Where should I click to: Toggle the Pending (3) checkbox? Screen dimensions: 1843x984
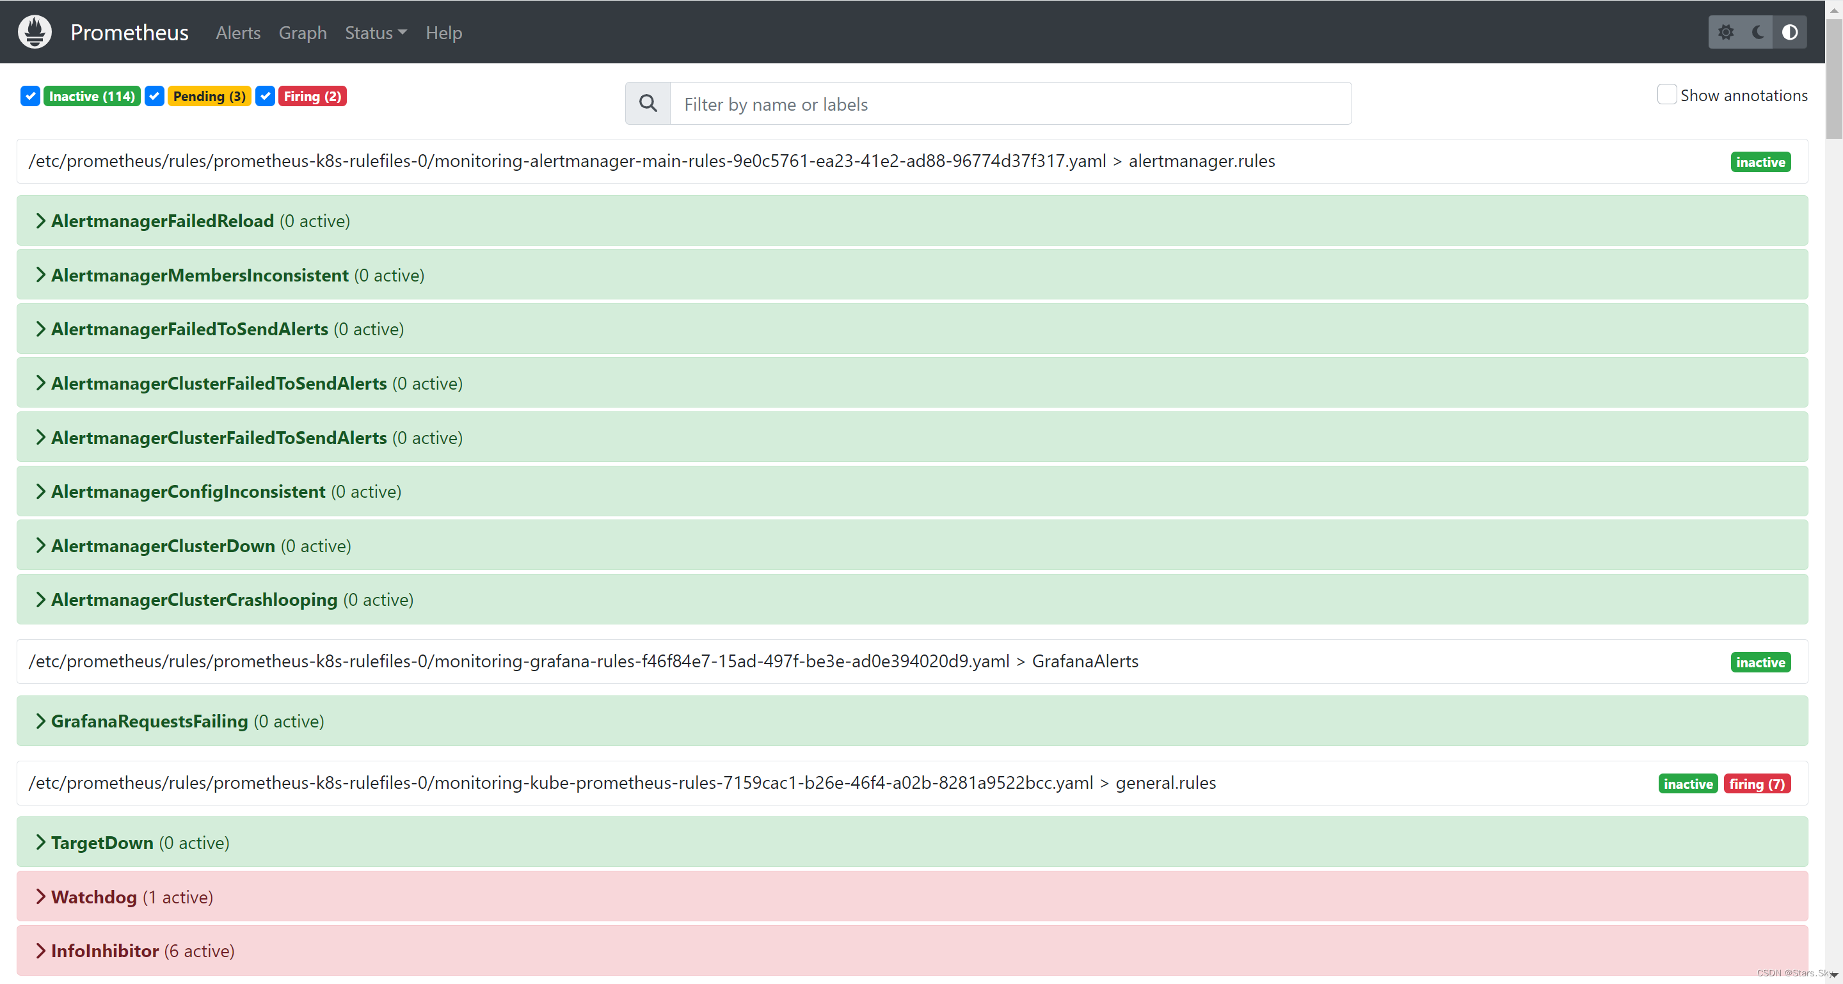(154, 96)
